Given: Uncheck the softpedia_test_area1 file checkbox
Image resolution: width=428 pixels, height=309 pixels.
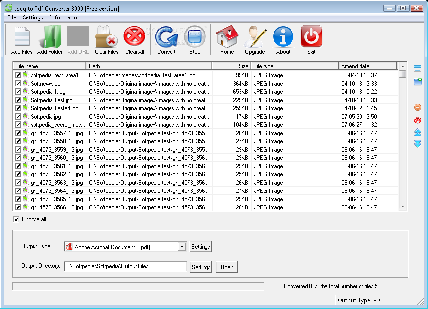Looking at the screenshot, I should 18,75.
